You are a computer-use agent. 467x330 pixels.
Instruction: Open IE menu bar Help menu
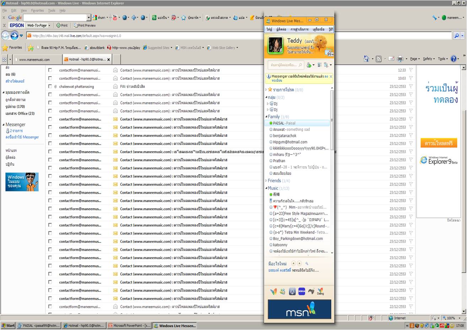[x=63, y=10]
